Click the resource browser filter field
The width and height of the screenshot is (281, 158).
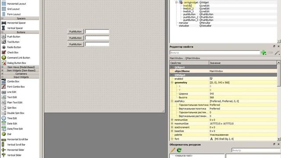(x=256, y=150)
